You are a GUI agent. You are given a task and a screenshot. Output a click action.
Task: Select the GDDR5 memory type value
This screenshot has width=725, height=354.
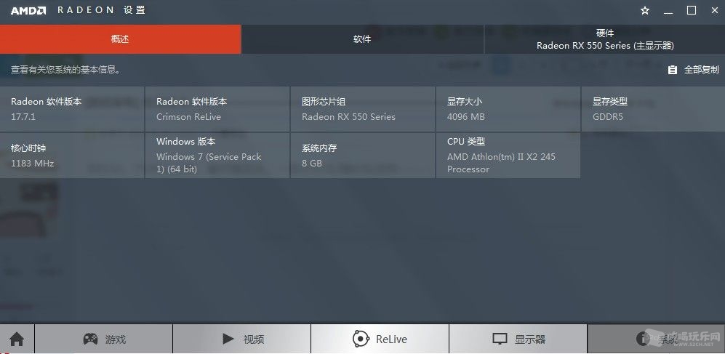[x=607, y=117]
